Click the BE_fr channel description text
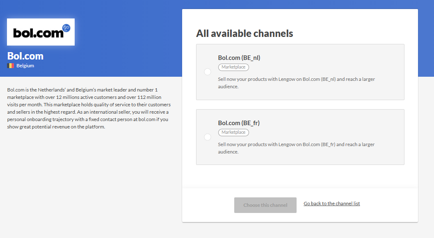This screenshot has height=238, width=434. pyautogui.click(x=296, y=148)
